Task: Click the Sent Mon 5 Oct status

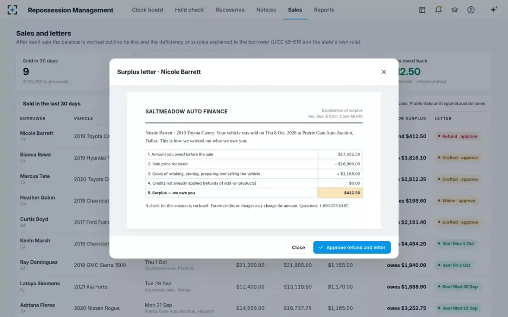Action: [x=456, y=243]
